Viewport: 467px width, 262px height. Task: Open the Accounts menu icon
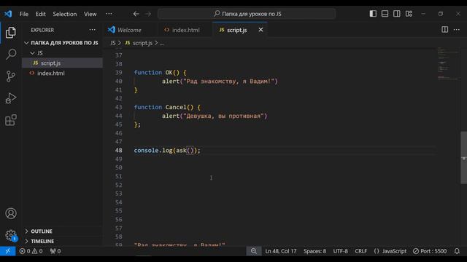coord(11,213)
